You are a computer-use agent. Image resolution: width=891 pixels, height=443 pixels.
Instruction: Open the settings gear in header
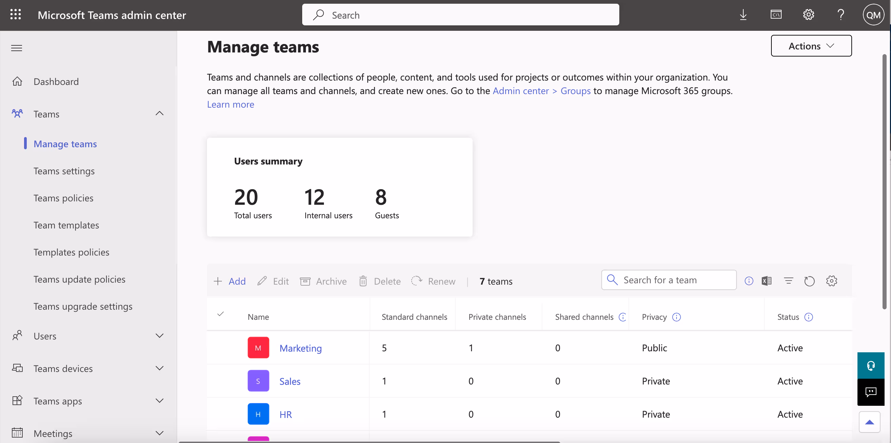[808, 15]
